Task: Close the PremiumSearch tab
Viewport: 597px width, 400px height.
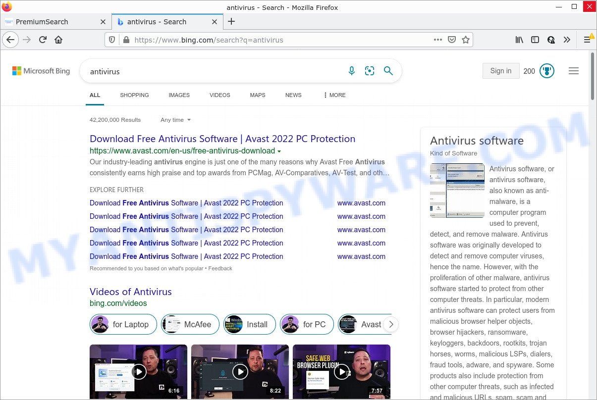Action: [x=103, y=22]
